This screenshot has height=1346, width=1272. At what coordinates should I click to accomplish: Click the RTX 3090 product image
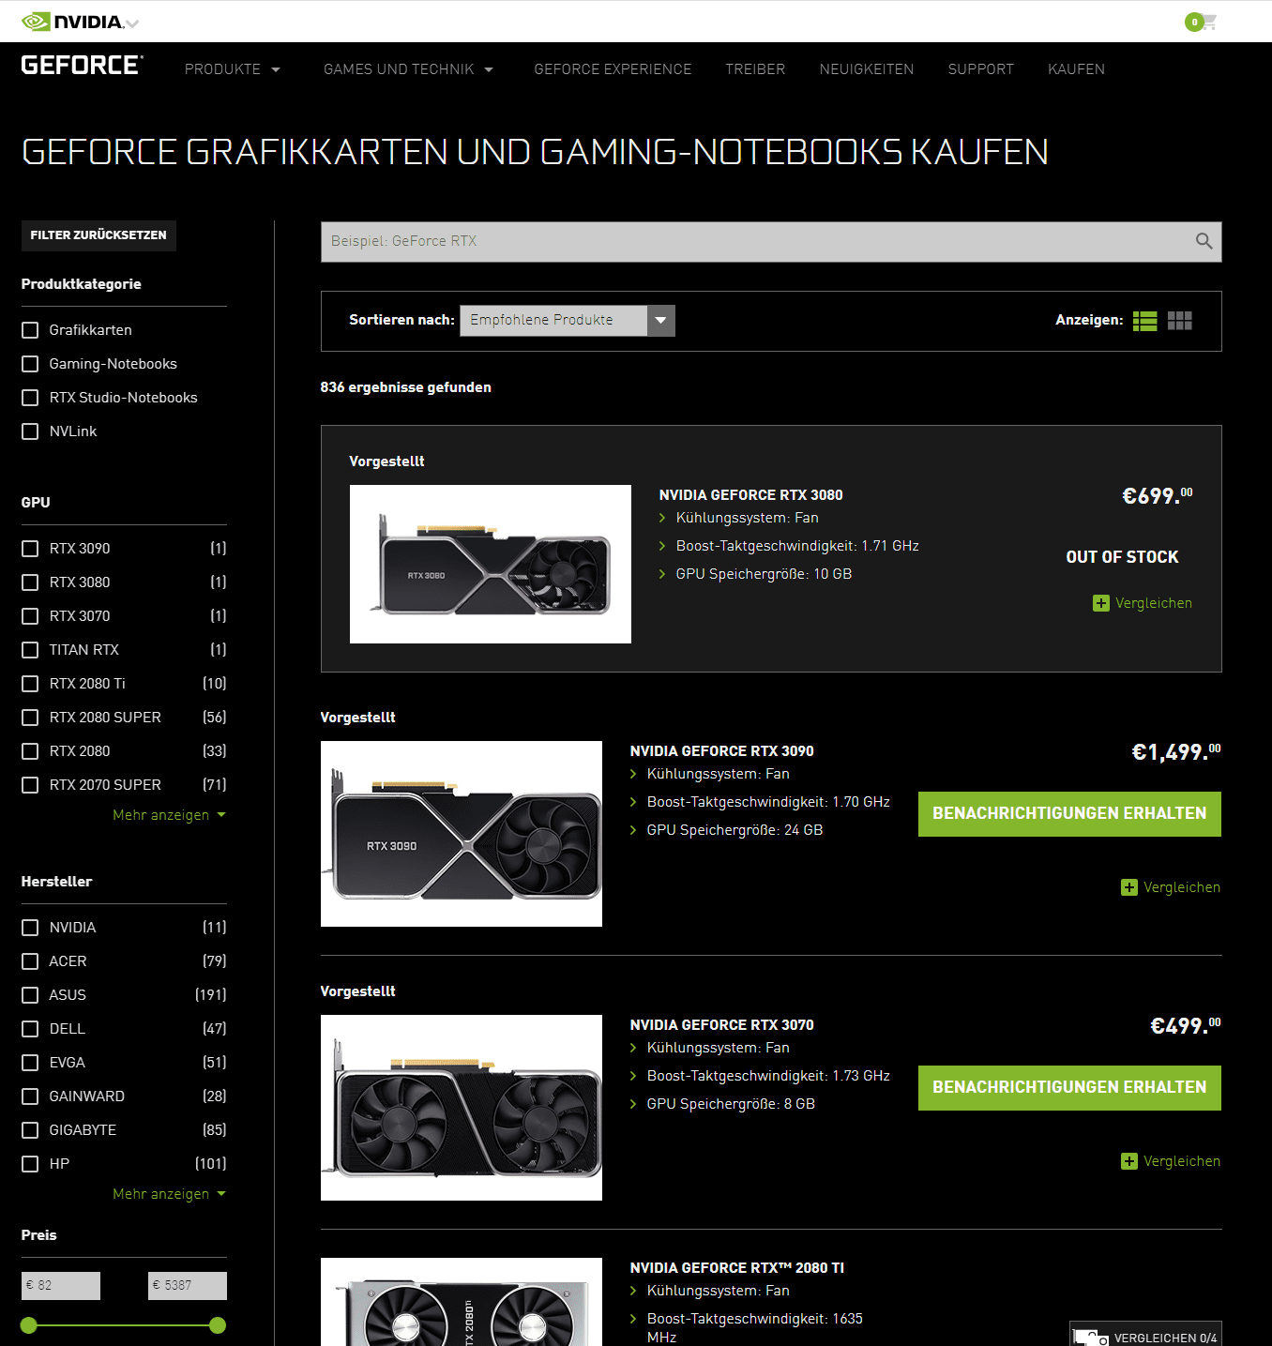tap(462, 834)
